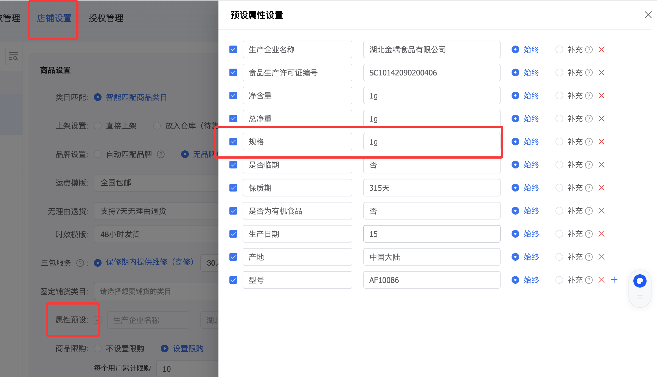Uncheck the 食品生产许可证编号 checkbox
This screenshot has height=377, width=657.
coord(233,73)
